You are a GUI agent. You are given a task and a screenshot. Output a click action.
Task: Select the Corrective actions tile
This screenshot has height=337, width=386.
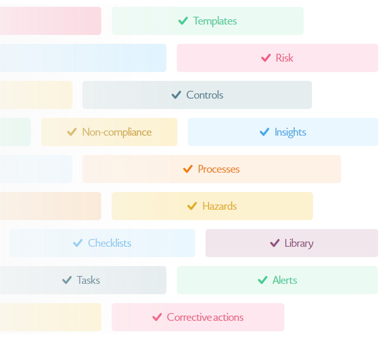coord(198,317)
